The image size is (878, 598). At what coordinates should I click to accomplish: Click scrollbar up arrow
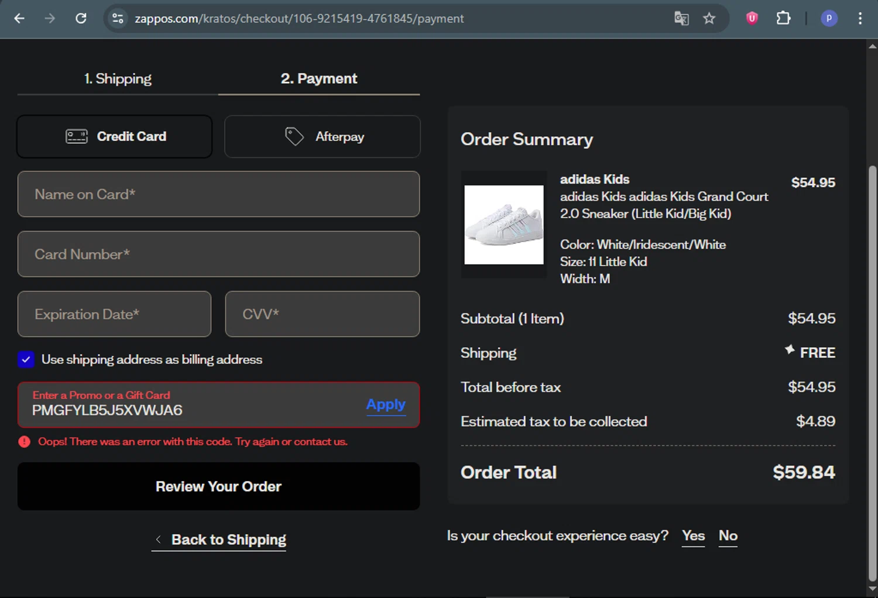tap(872, 46)
